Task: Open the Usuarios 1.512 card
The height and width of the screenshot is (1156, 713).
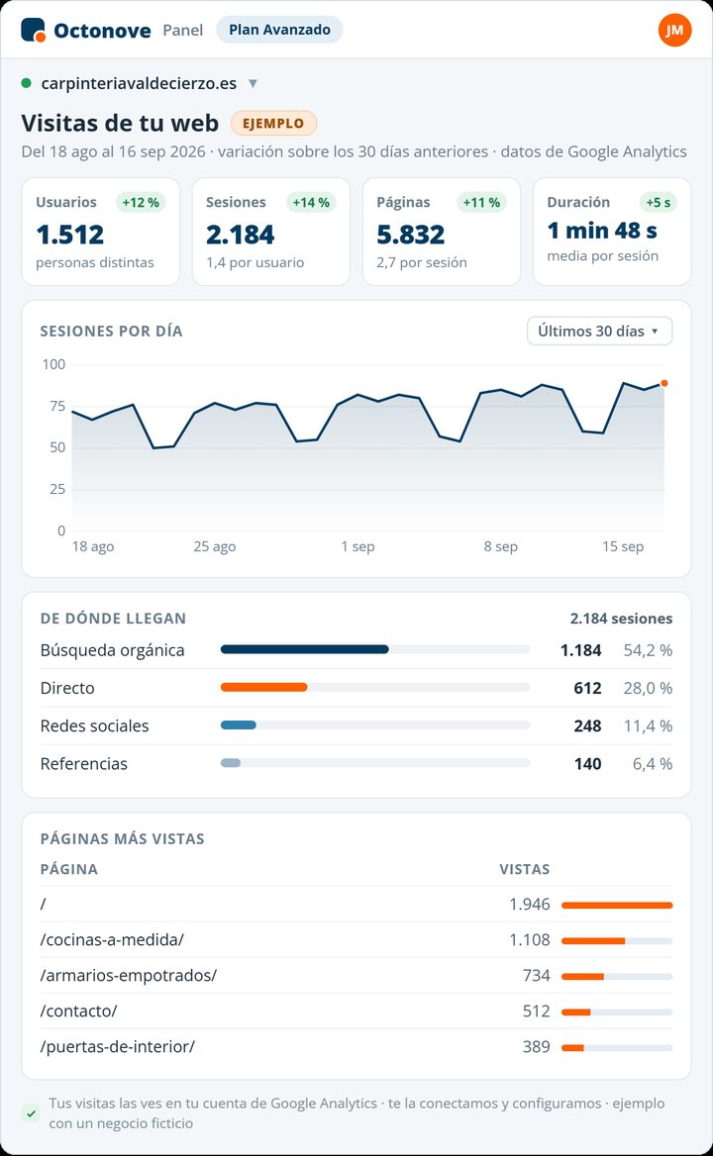Action: pyautogui.click(x=101, y=232)
